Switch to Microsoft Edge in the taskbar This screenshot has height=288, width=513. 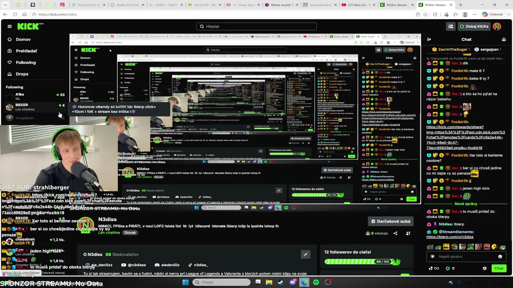(x=304, y=282)
